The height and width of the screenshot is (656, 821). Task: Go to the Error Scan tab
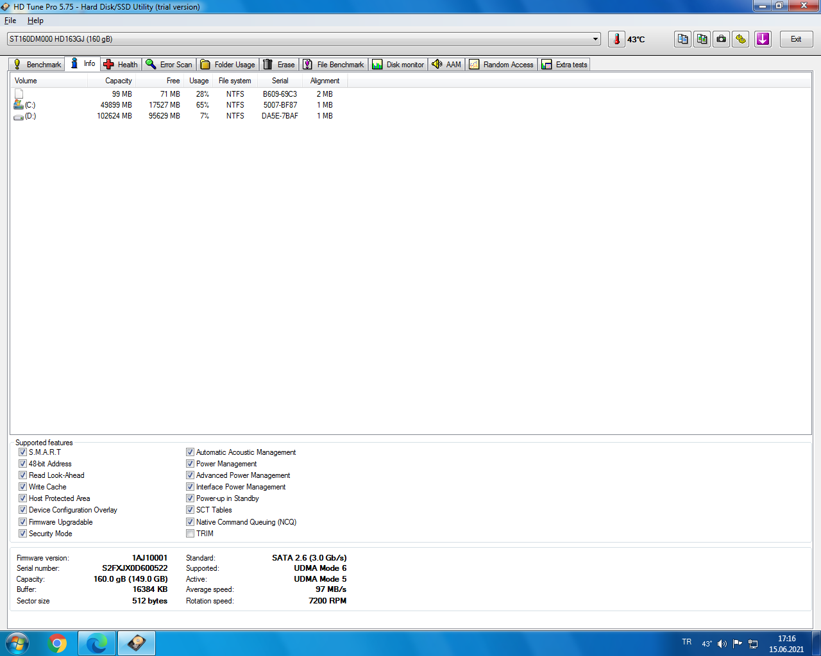pyautogui.click(x=169, y=65)
